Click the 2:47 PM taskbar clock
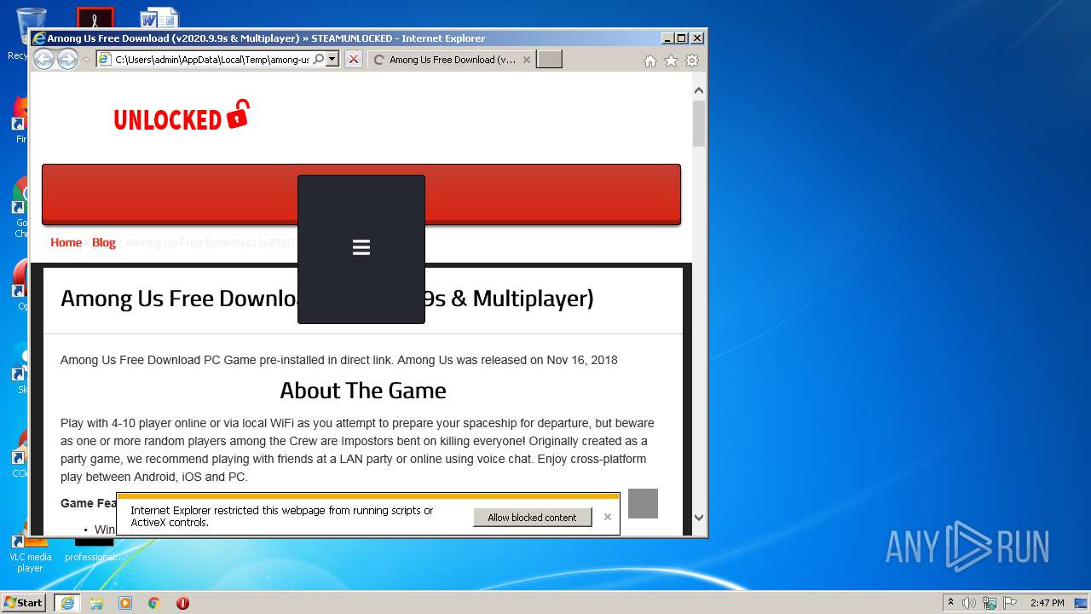The width and height of the screenshot is (1091, 614). click(x=1047, y=603)
